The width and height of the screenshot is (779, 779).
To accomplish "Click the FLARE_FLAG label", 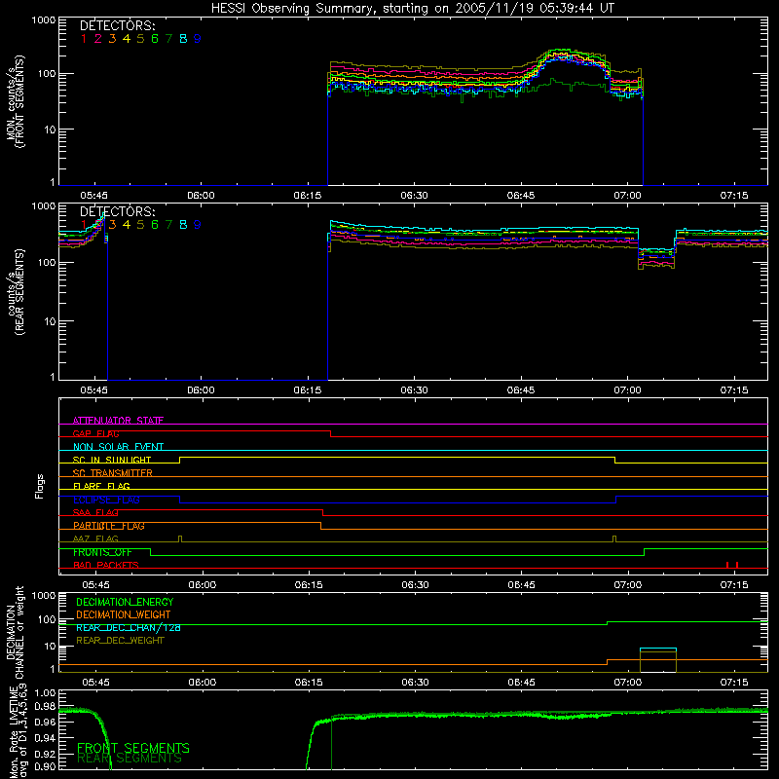I will coord(101,486).
